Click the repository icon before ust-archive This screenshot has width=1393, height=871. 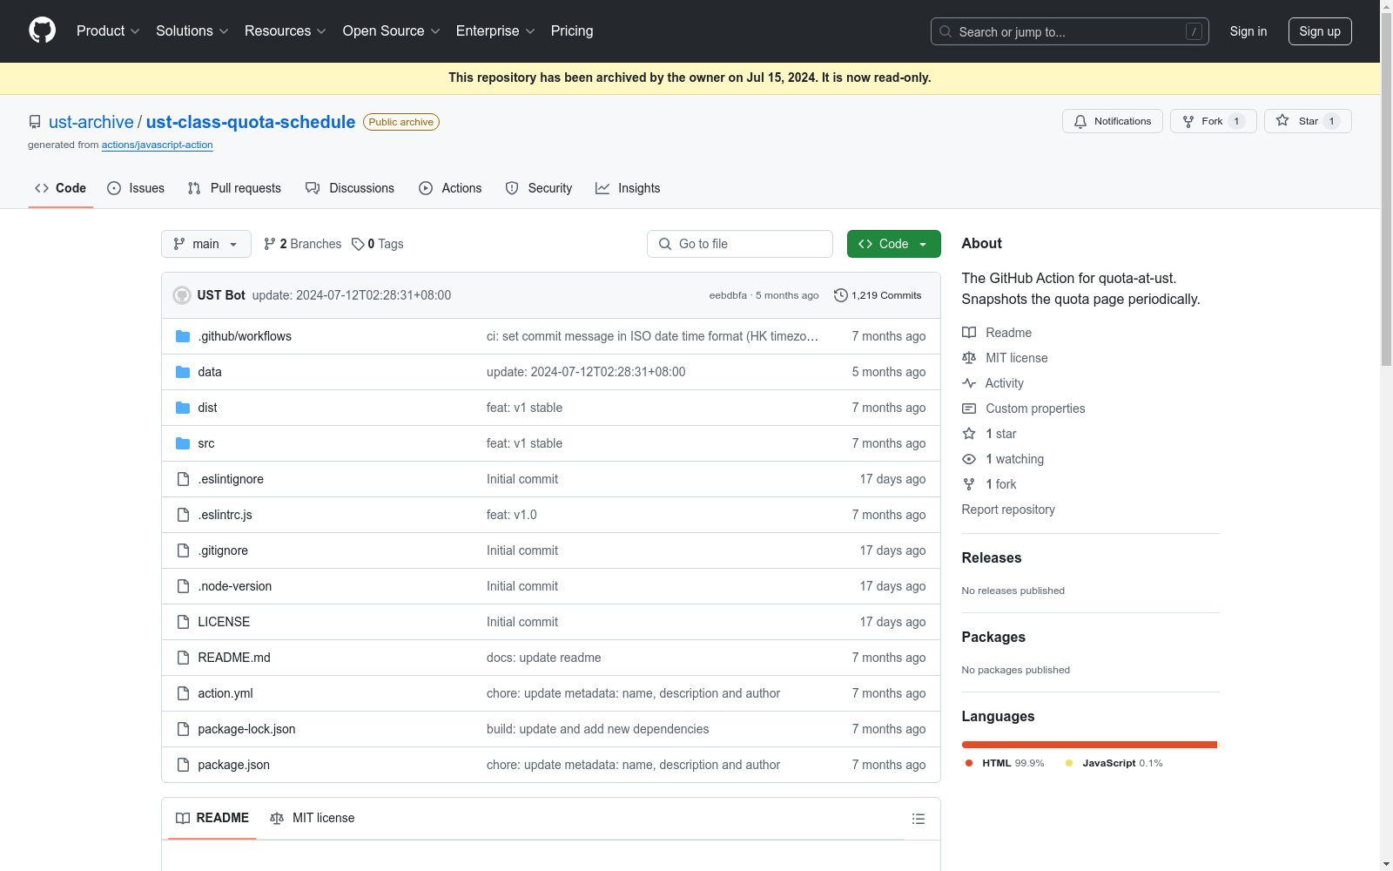click(35, 122)
